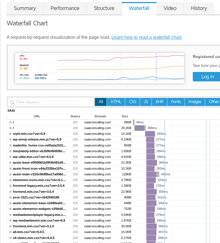Expand the v4-shims.min.css request row
This screenshot has width=220, height=243.
(x=10, y=238)
